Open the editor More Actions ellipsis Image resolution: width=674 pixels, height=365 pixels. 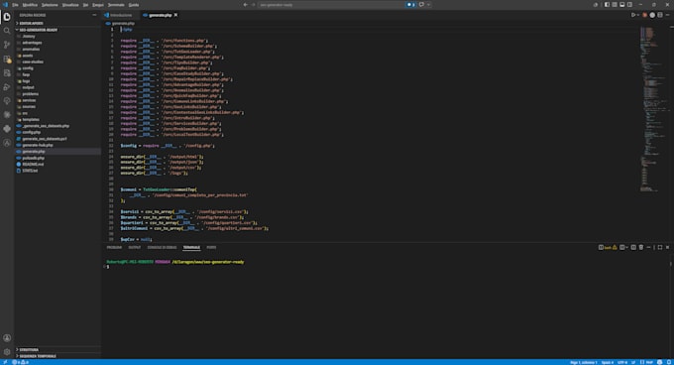pyautogui.click(x=667, y=15)
